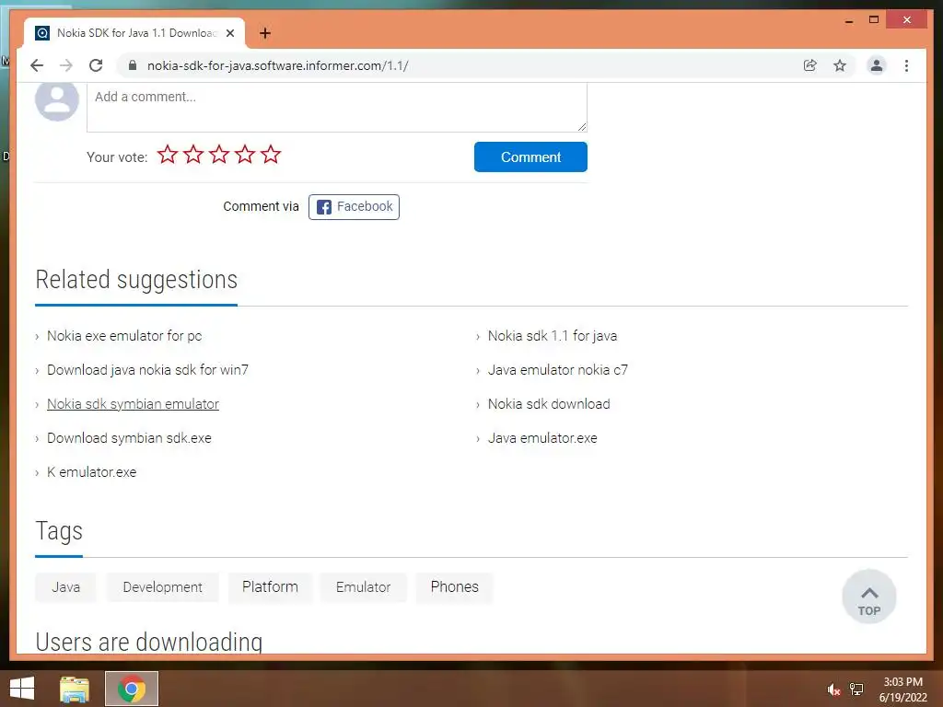Screen dimensions: 943x707
Task: Rate one star in Your vote
Action: click(168, 155)
